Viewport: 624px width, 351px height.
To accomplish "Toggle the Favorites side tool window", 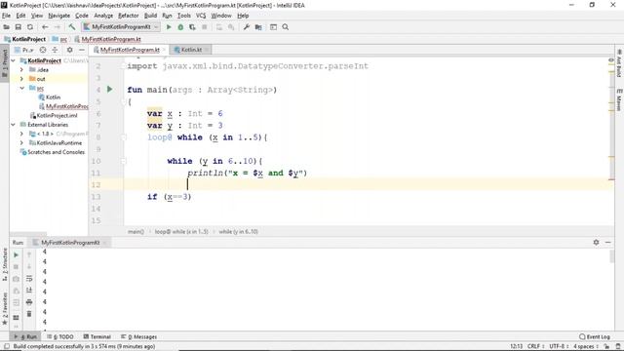I will (x=5, y=309).
